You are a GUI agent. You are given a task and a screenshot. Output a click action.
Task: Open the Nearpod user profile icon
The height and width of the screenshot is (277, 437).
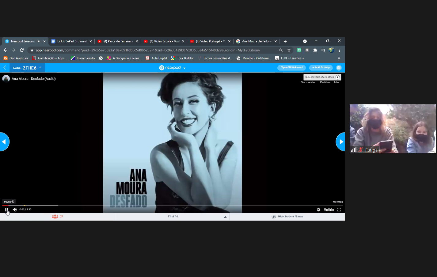point(339,68)
